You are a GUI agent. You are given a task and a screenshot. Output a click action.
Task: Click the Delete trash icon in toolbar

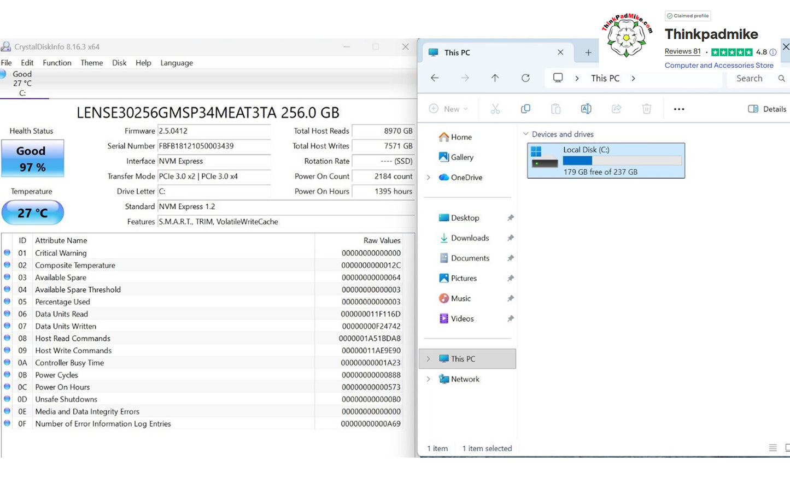pos(647,109)
